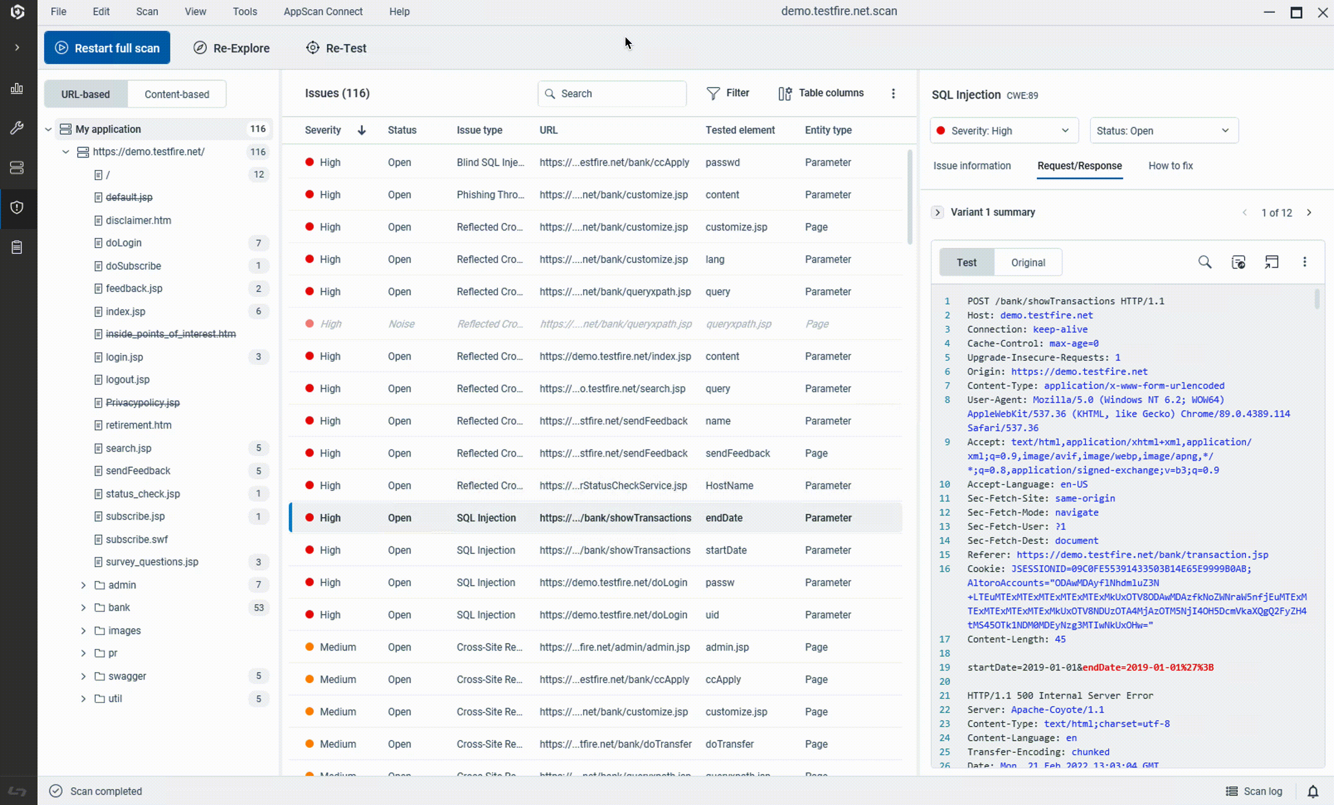Image resolution: width=1334 pixels, height=805 pixels.
Task: Switch to Original request toggle
Action: click(1027, 262)
